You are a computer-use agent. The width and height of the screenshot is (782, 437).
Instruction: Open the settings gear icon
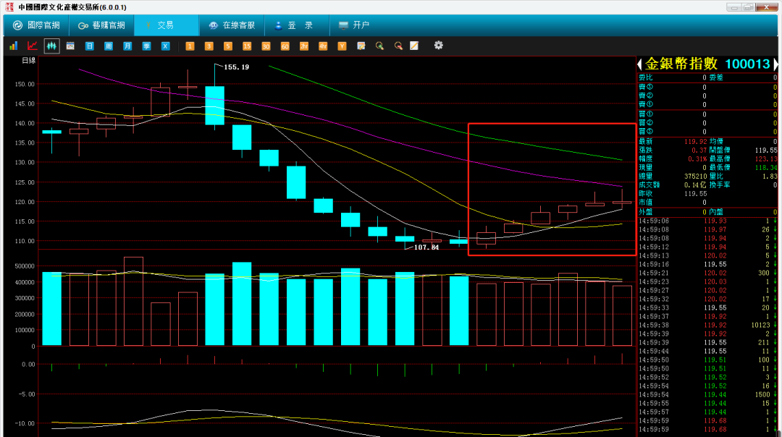(x=438, y=46)
